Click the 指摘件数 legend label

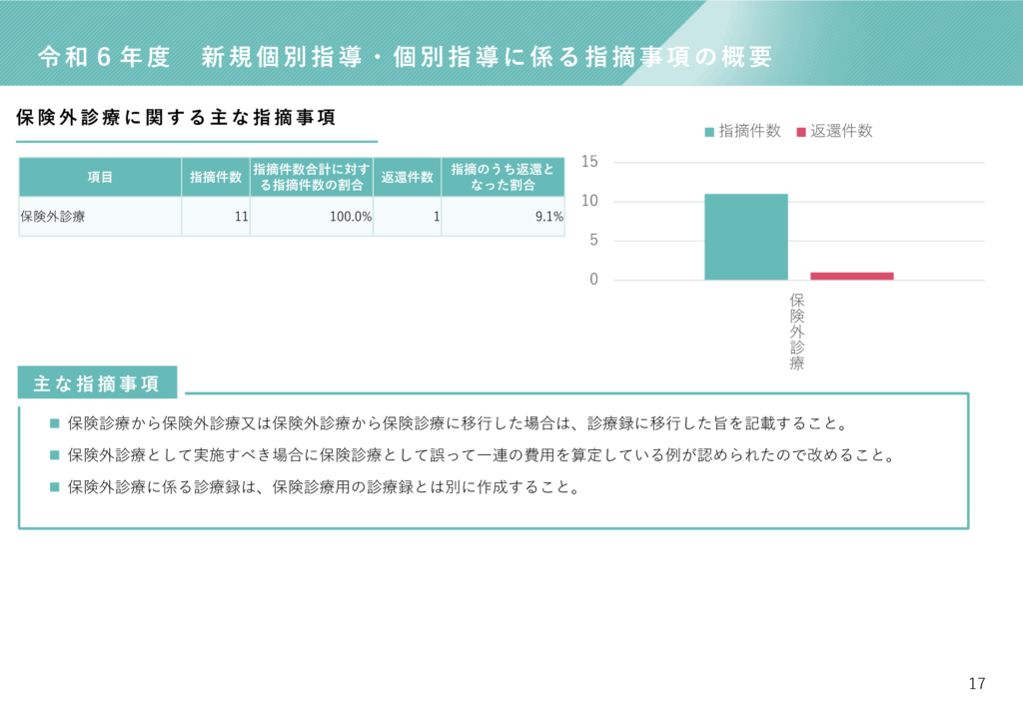749,131
